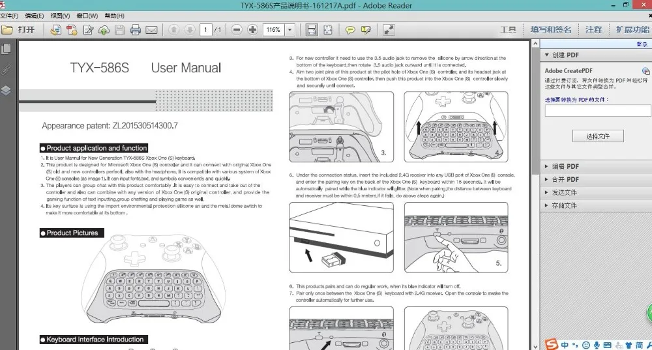
Task: Click the 'Keyboard interface Introduction' heading
Action: [x=94, y=340]
